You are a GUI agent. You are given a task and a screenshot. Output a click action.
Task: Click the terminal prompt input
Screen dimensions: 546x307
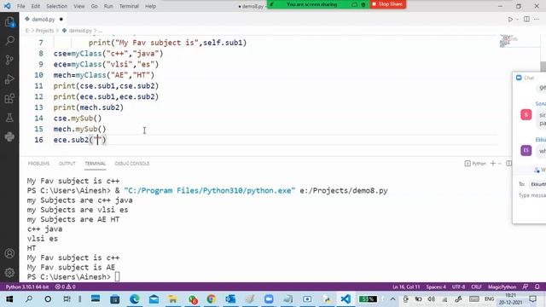click(x=117, y=277)
